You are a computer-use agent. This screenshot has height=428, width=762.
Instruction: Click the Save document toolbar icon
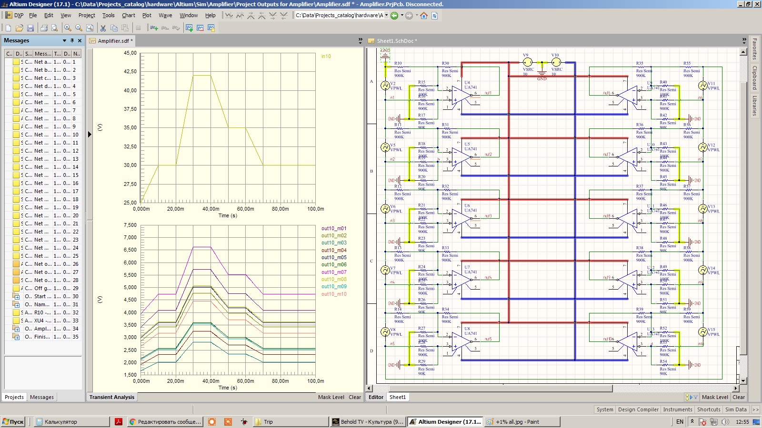(x=30, y=28)
